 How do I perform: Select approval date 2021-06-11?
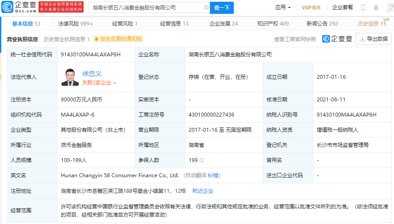[x=331, y=100]
